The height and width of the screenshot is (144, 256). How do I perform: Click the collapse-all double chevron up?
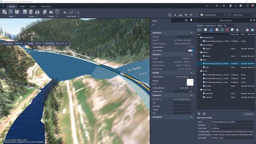[x=204, y=114]
